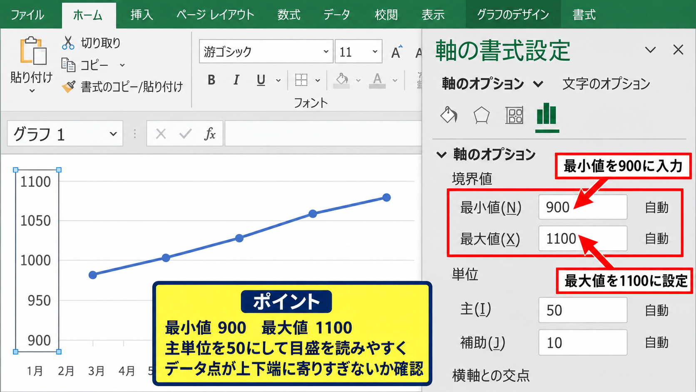Select the Axis Options bar chart icon

(547, 114)
